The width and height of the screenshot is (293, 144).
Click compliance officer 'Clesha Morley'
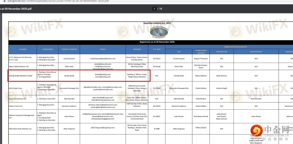pos(201,88)
